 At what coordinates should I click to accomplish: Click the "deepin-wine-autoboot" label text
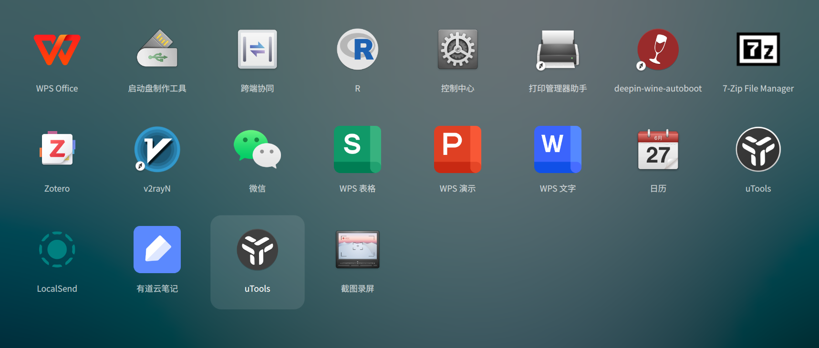coord(658,89)
